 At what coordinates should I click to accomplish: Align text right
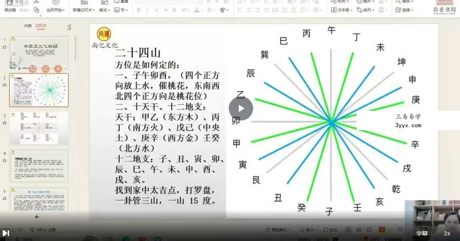(x=257, y=10)
